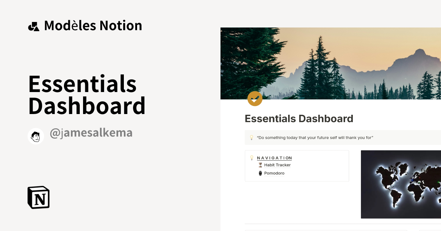
Task: Click the Essentials Dashboard headline text
Action: point(87,95)
